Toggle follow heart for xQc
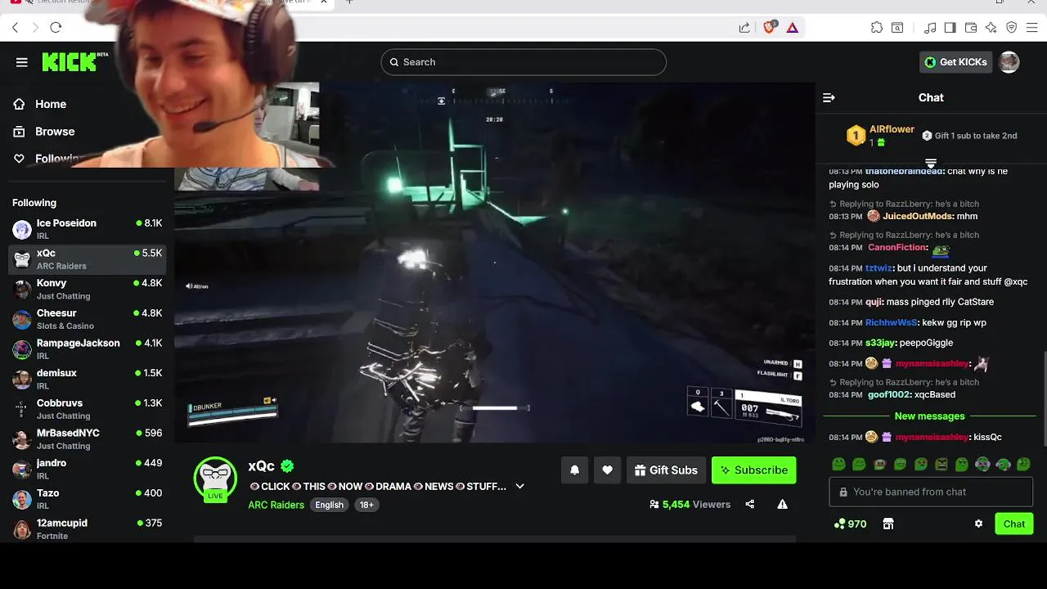1047x589 pixels. coord(607,470)
